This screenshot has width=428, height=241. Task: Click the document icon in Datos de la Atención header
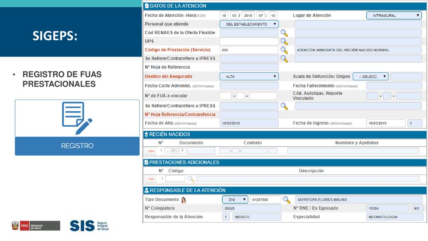click(x=147, y=6)
